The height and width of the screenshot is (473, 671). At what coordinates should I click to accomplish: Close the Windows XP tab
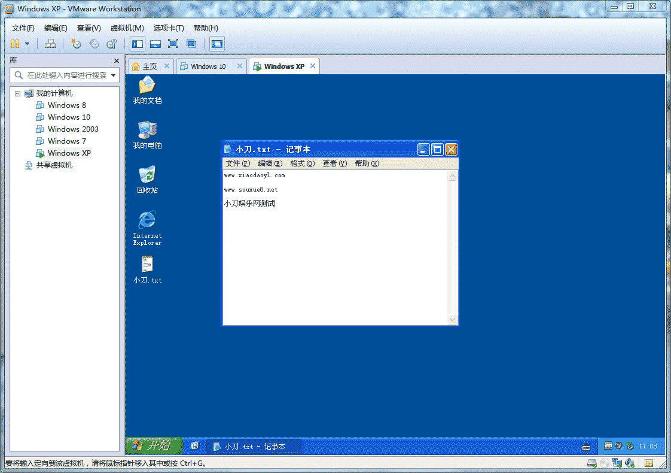click(x=313, y=66)
